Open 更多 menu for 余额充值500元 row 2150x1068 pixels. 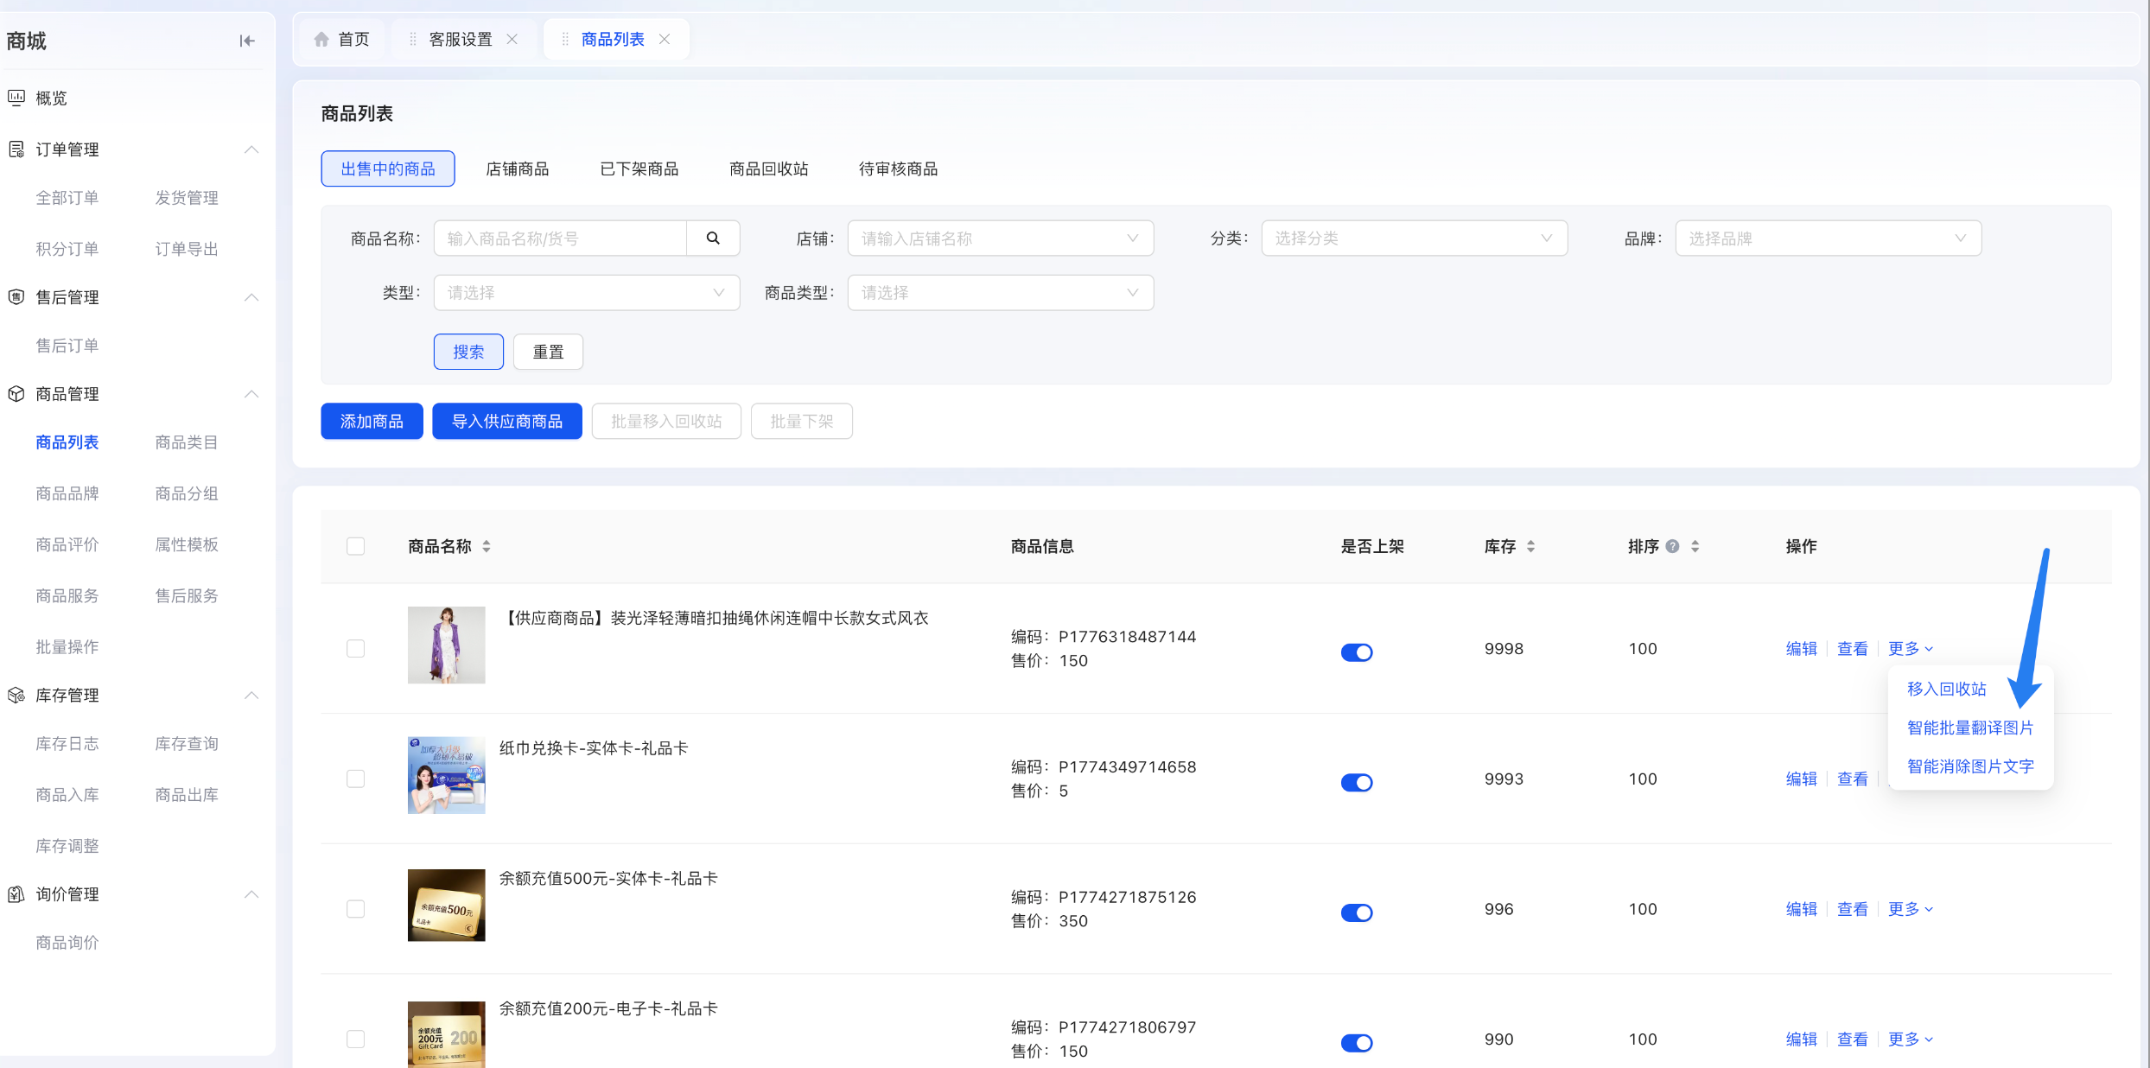(1911, 909)
